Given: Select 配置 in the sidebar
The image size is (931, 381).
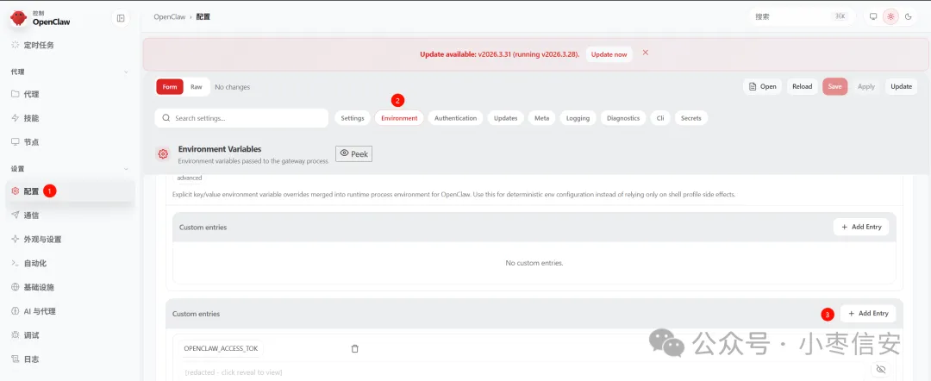Looking at the screenshot, I should pyautogui.click(x=70, y=191).
